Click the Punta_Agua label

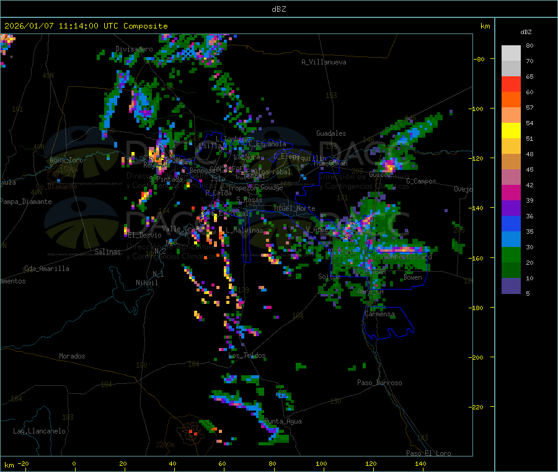(283, 421)
